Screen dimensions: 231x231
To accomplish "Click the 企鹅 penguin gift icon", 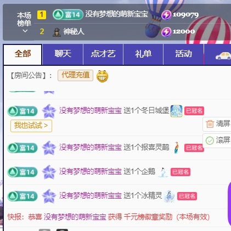I will click(x=163, y=172).
